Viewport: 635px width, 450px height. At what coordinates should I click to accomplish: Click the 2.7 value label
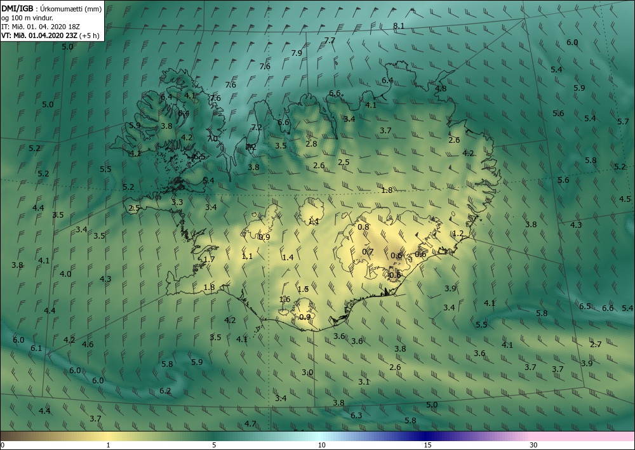(x=596, y=345)
